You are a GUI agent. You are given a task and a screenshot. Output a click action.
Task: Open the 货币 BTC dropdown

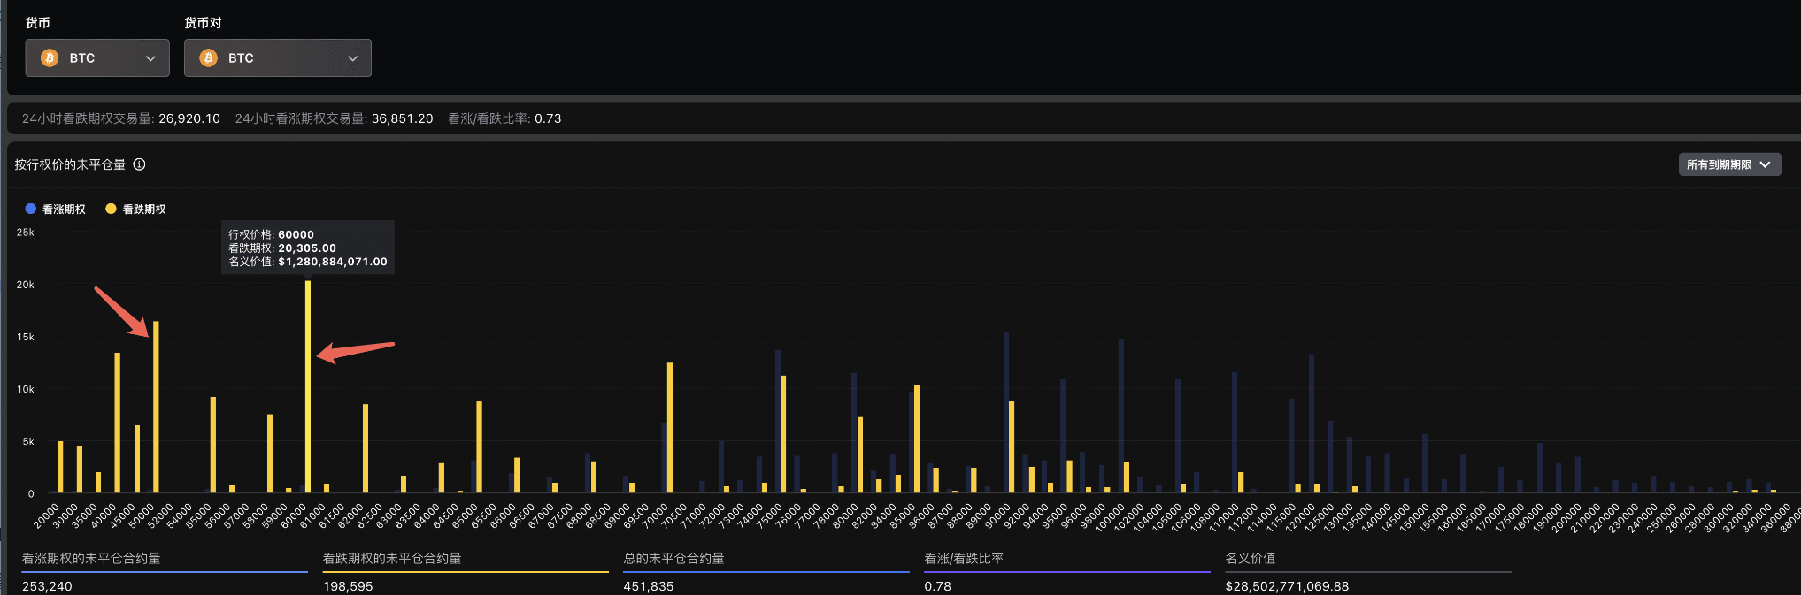(97, 58)
